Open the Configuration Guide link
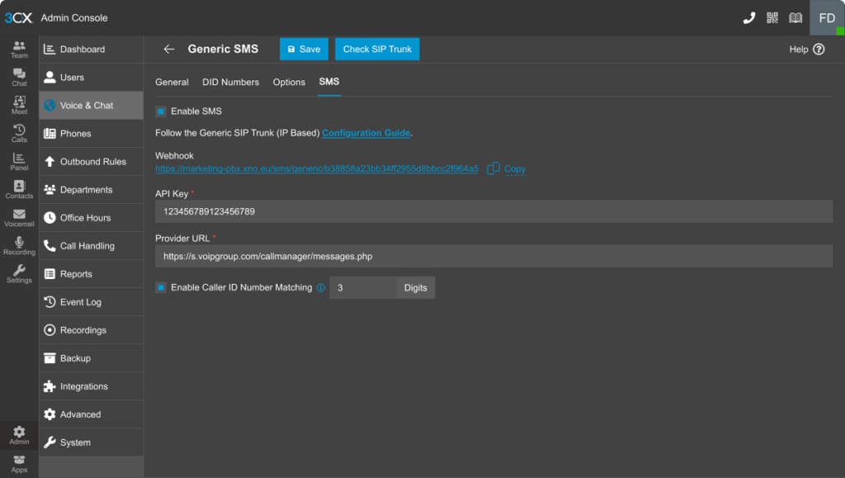845x478 pixels. pyautogui.click(x=366, y=133)
